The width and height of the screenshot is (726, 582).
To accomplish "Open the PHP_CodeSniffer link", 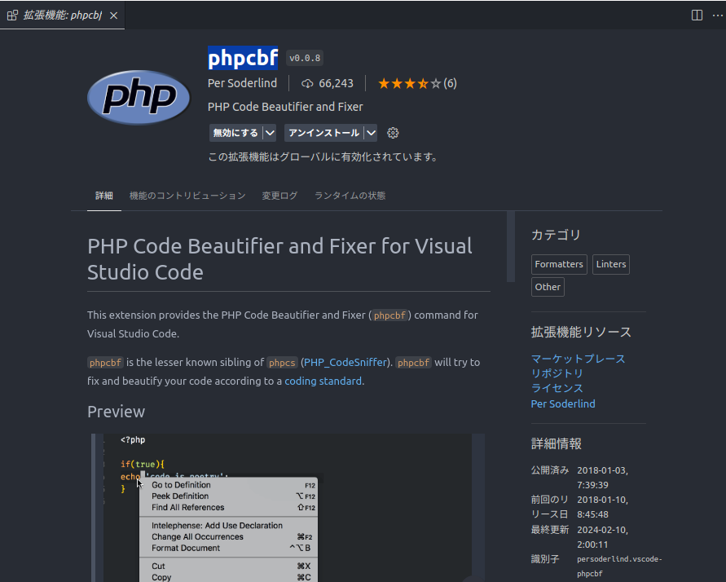I will coord(345,362).
